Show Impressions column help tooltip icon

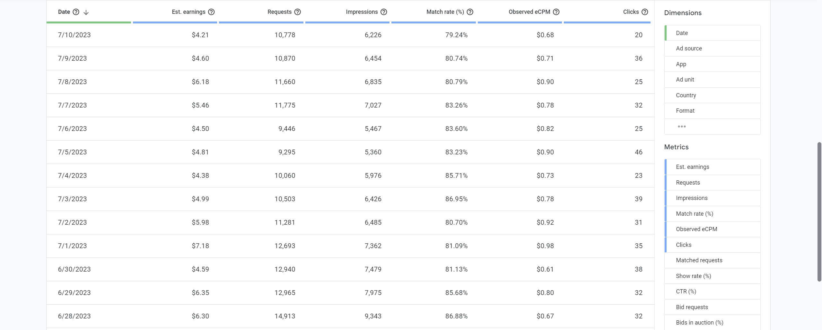[384, 12]
